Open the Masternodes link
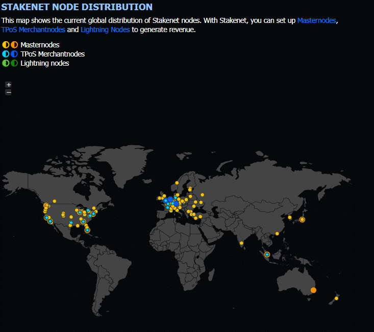374x332 pixels. click(316, 20)
